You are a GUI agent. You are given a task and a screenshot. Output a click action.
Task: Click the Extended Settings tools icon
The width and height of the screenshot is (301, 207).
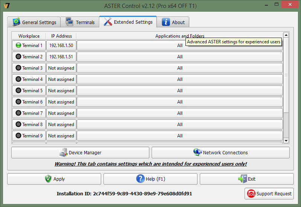pos(108,21)
